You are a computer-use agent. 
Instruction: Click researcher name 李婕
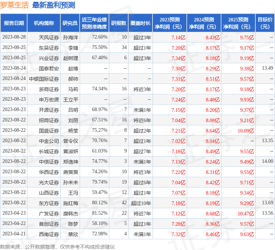(x=73, y=48)
